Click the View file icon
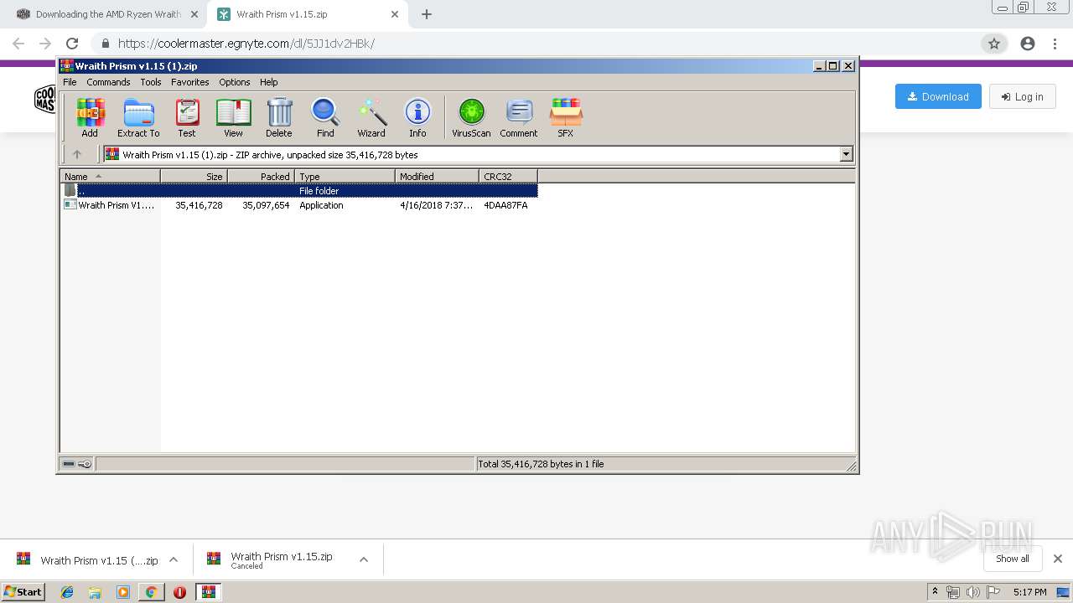 (233, 117)
